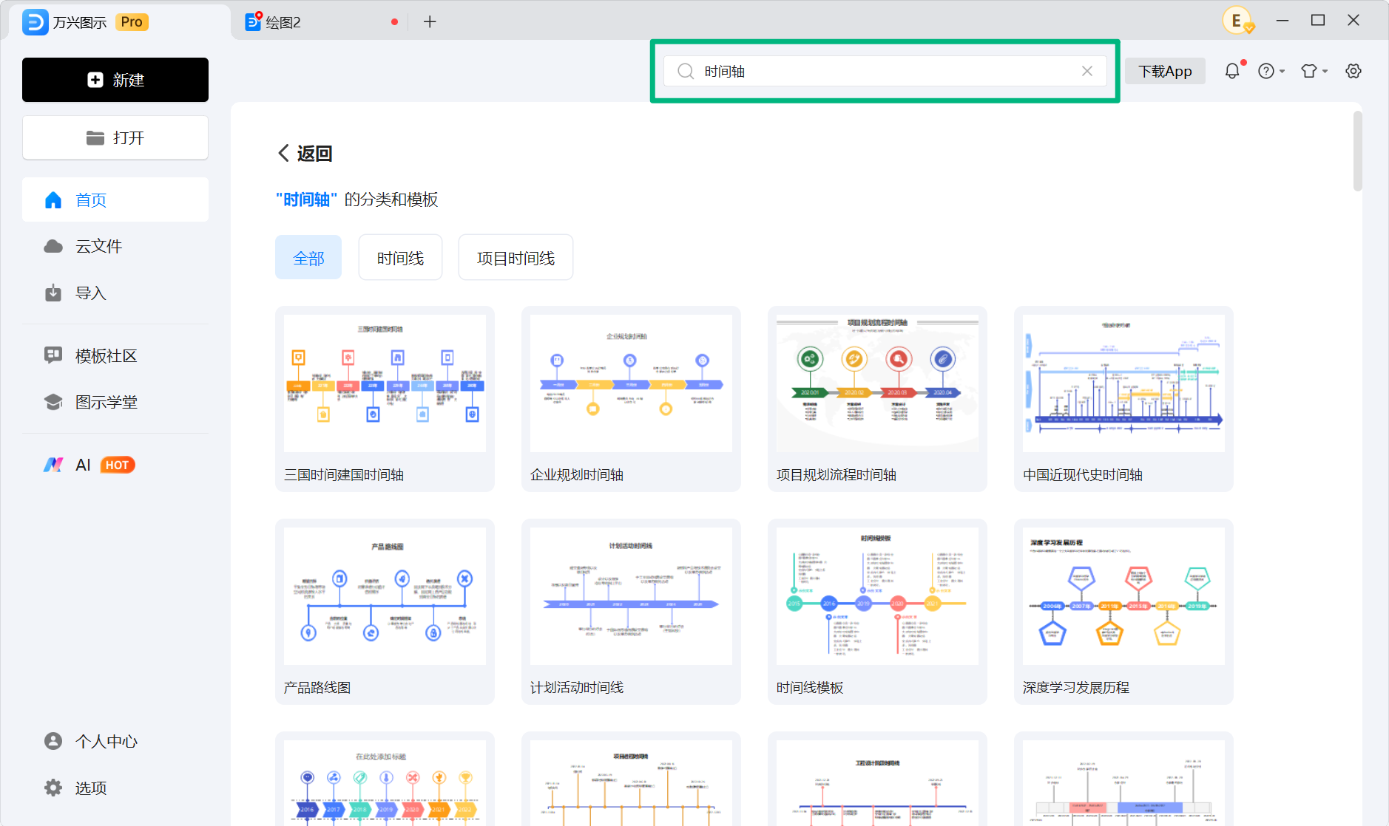Viewport: 1389px width, 826px height.
Task: Open the shirt skin theme menu
Action: [1314, 71]
